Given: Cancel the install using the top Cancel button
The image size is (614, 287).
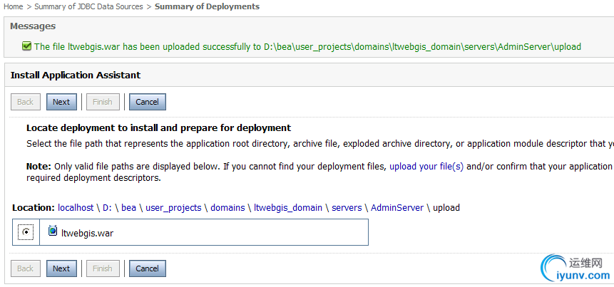Looking at the screenshot, I should [x=147, y=102].
